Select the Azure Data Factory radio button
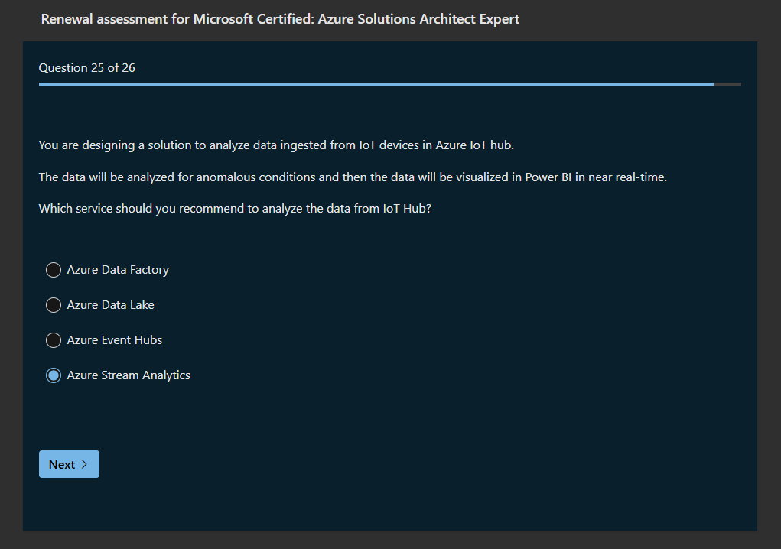This screenshot has width=781, height=549. 54,270
